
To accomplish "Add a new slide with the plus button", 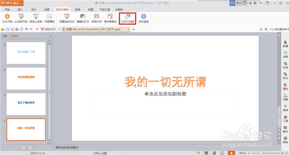I will 26,148.
